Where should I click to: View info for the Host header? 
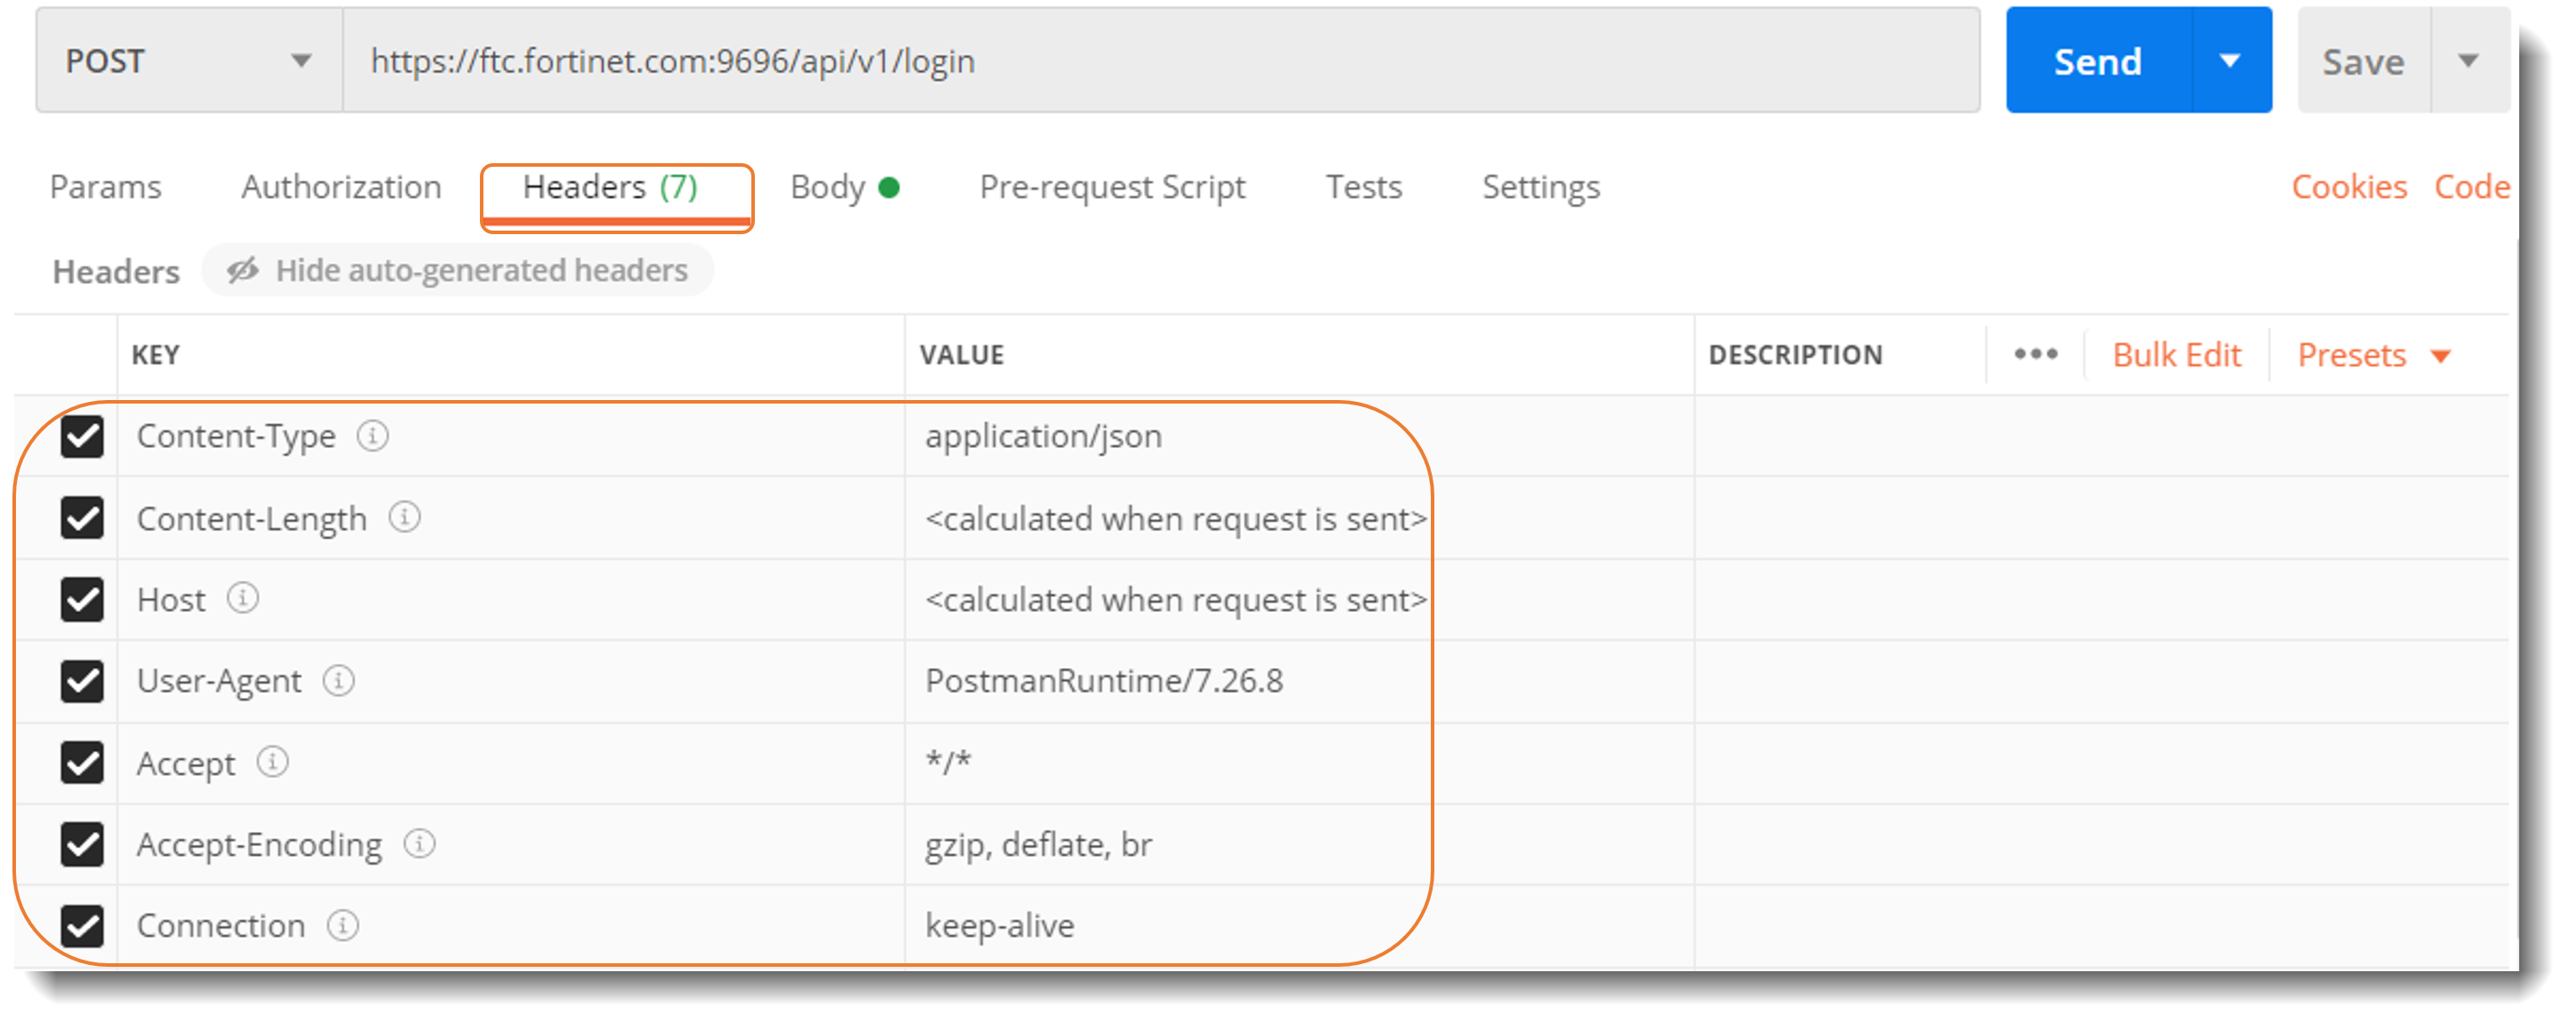[x=242, y=599]
